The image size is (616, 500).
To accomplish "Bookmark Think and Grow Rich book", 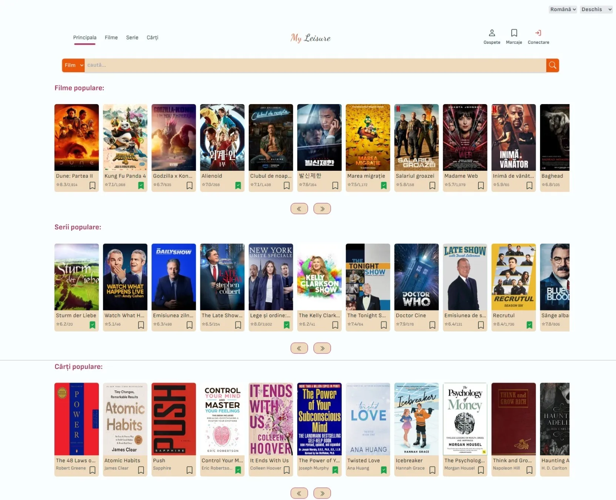I will (x=529, y=470).
